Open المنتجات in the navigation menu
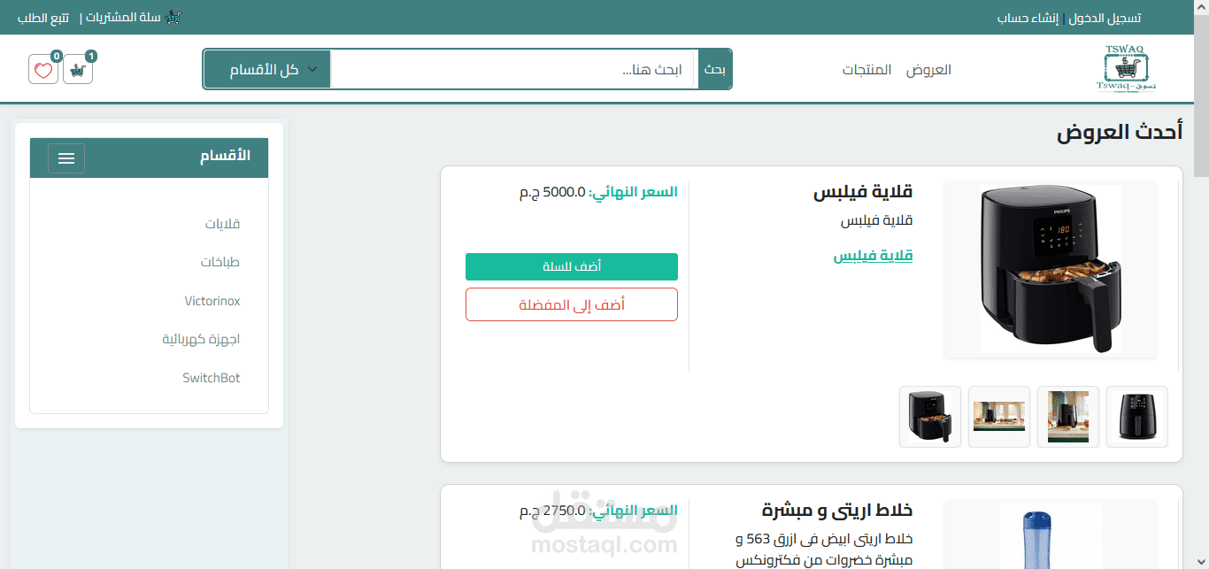Screen dimensions: 1209x569 tap(866, 70)
